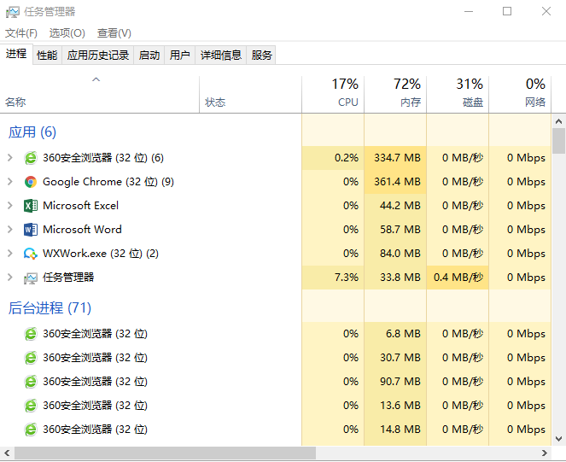Select the 0.4 MB/秒 disk cell
Viewport: 566px width, 462px height.
(x=458, y=278)
